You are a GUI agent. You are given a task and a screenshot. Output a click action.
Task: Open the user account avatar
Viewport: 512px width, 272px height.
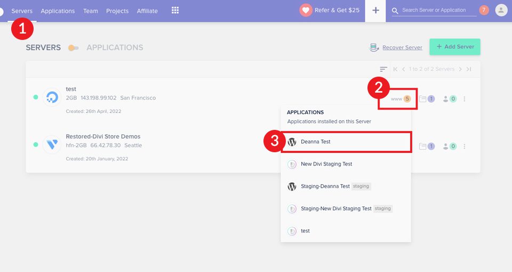[x=501, y=10]
